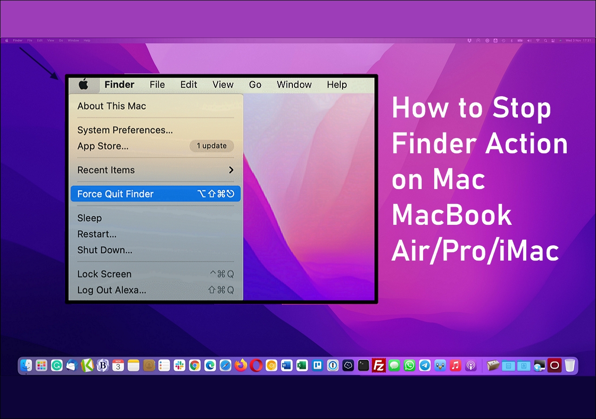
Task: Open Calendar showing Nov 3
Action: (118, 366)
